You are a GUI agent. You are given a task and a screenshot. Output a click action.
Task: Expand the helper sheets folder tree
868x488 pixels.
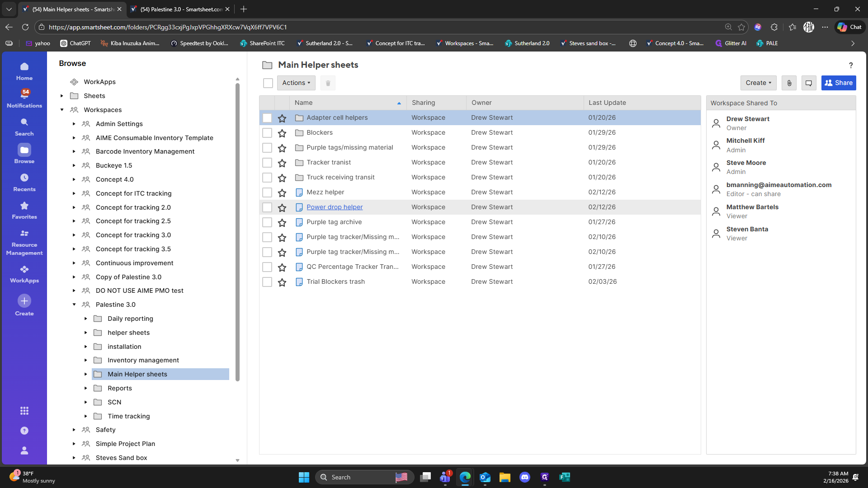[86, 333]
